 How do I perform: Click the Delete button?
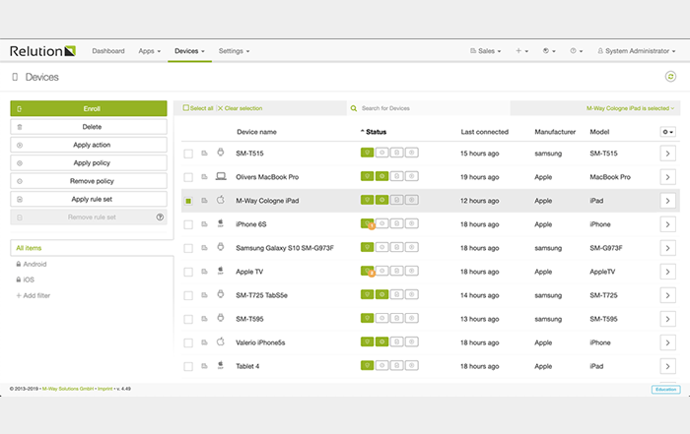pyautogui.click(x=89, y=127)
